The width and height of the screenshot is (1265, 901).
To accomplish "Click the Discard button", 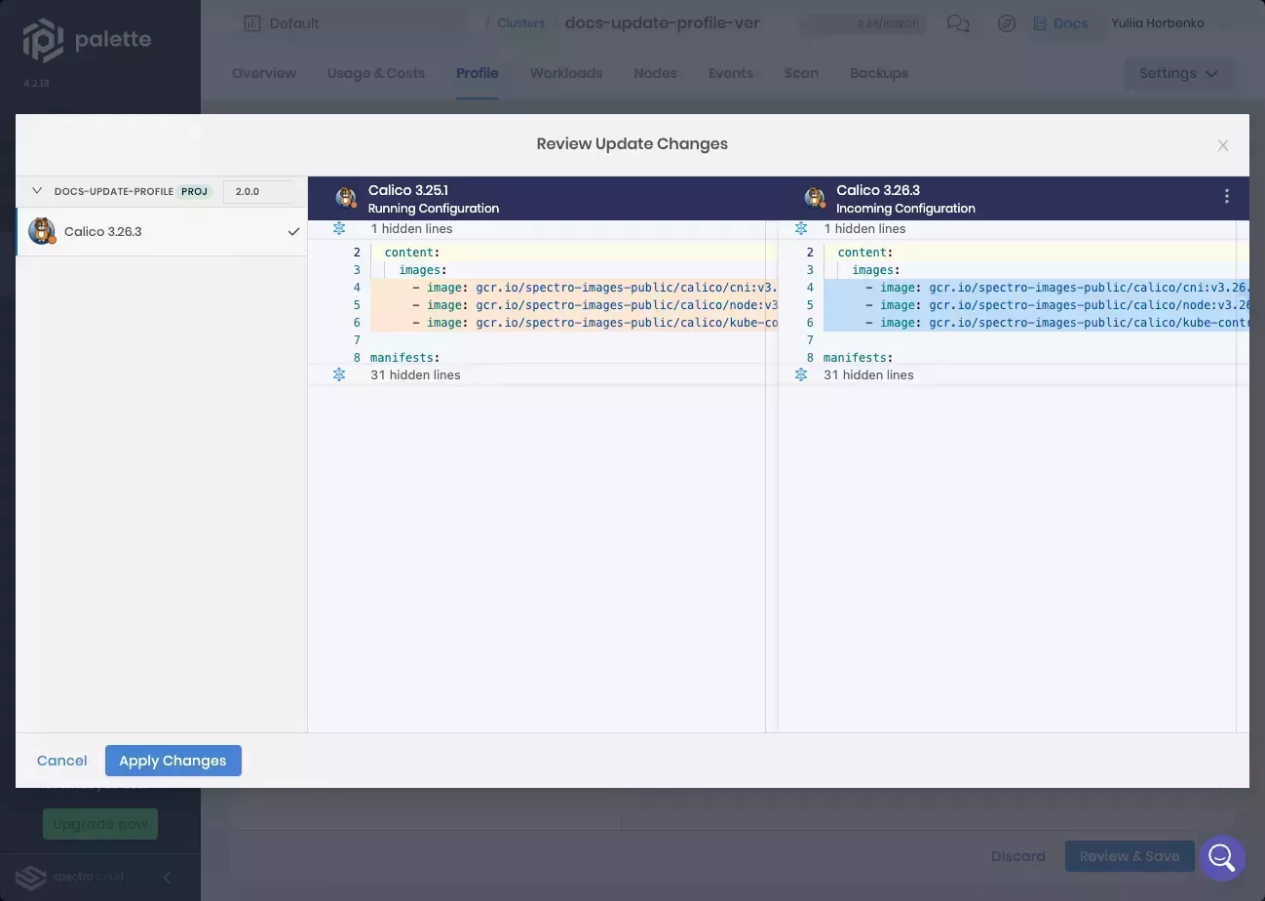I will point(1018,856).
